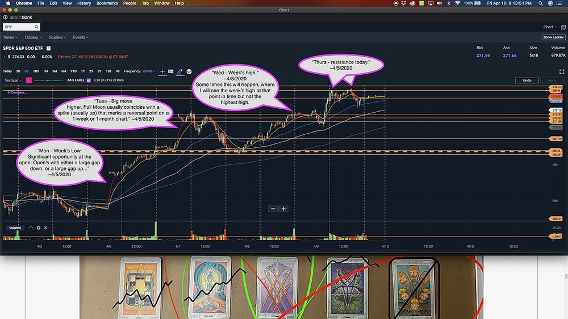This screenshot has width=568, height=319.
Task: Zoom in the chart with plus button
Action: pyautogui.click(x=283, y=209)
